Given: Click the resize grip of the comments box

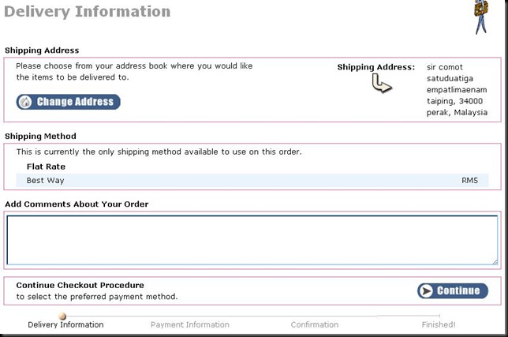Looking at the screenshot, I should (x=495, y=262).
